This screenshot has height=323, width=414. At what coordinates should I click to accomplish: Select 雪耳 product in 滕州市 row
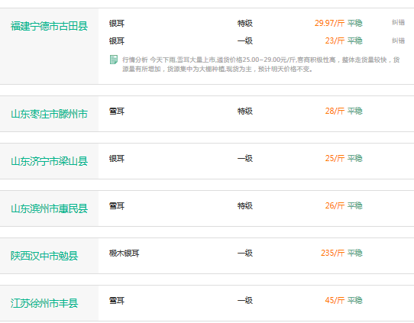117,111
